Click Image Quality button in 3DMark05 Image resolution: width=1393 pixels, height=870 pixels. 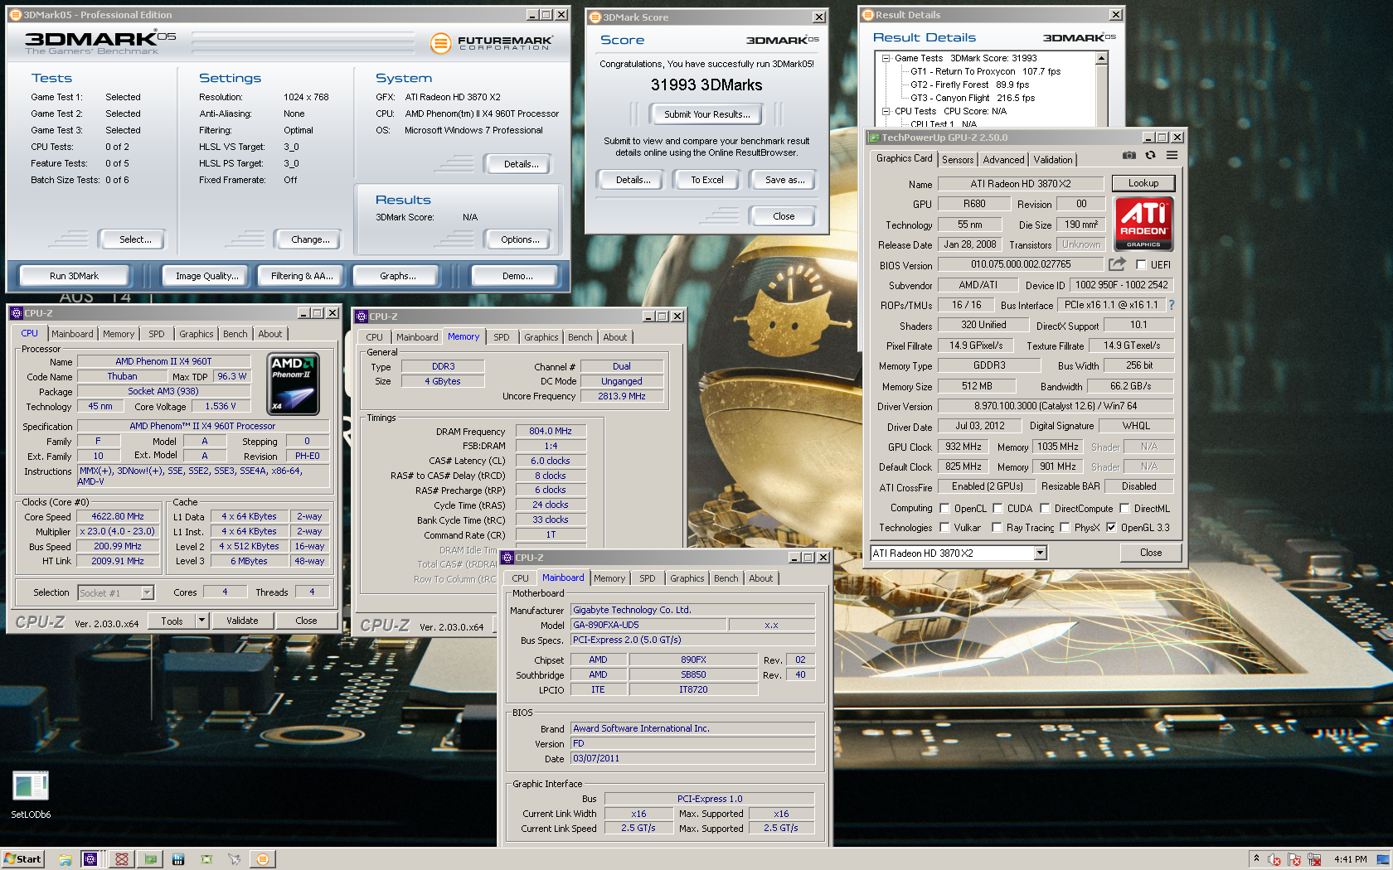pos(206,276)
